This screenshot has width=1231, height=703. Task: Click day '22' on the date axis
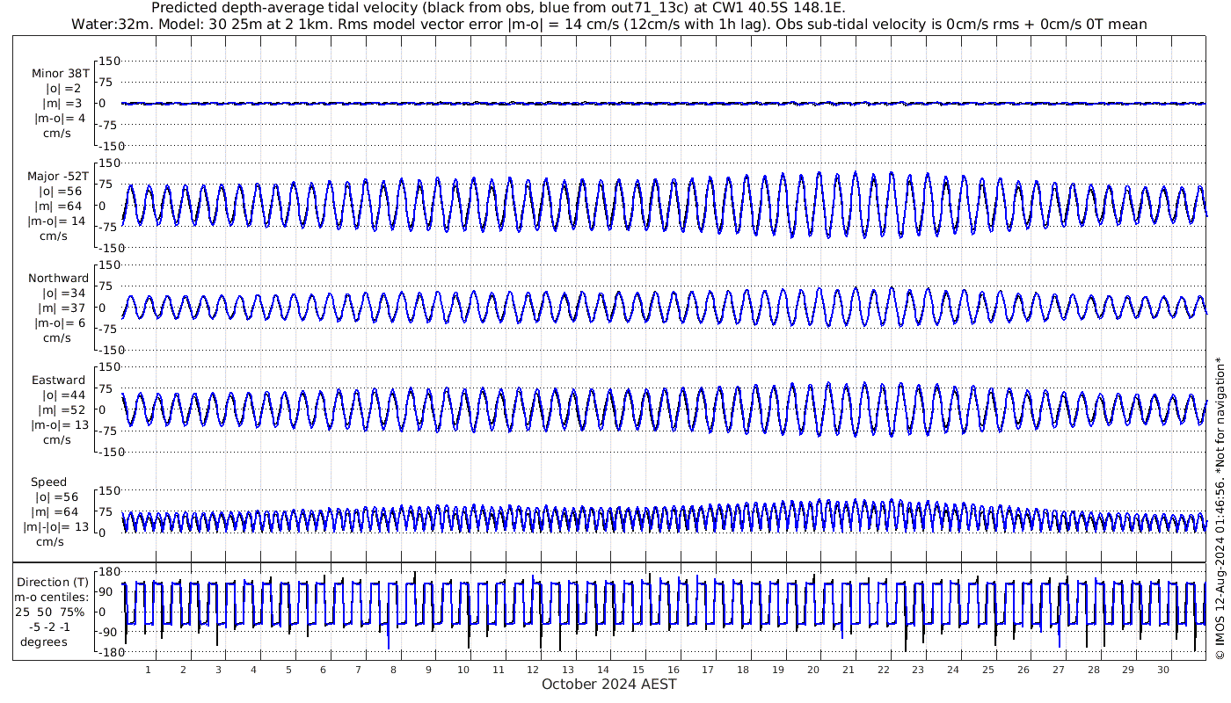[x=883, y=670]
